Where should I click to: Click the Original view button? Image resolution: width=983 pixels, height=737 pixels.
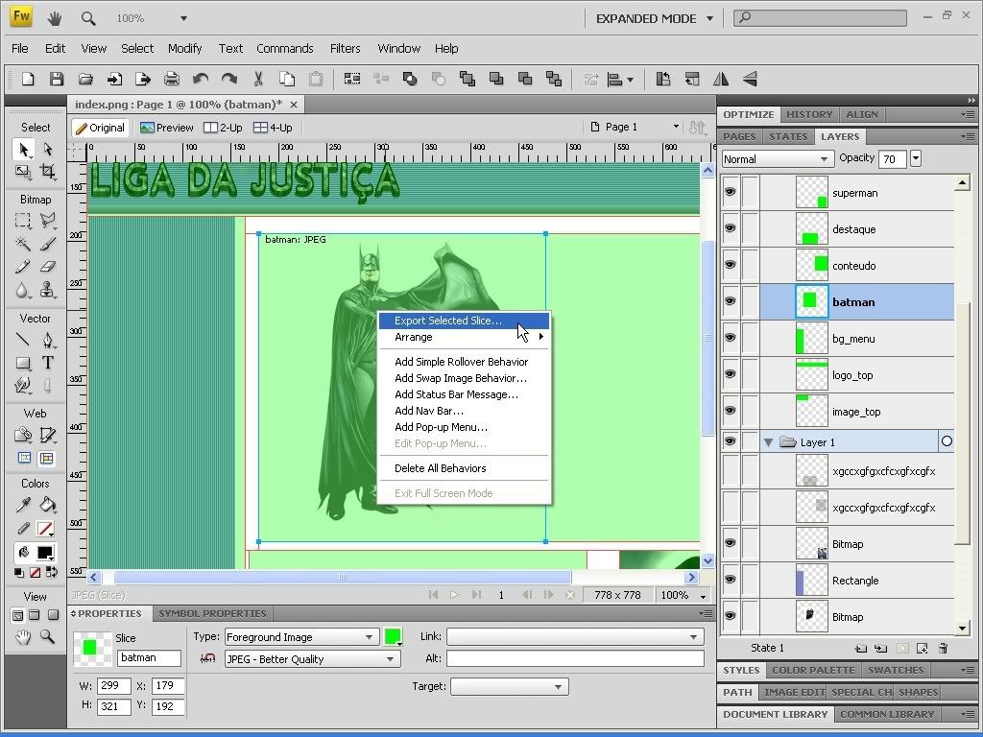(x=100, y=128)
